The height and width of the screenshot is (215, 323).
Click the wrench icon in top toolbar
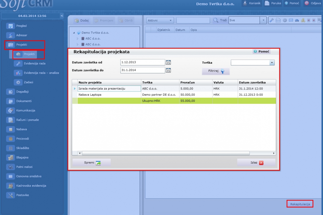point(272,20)
